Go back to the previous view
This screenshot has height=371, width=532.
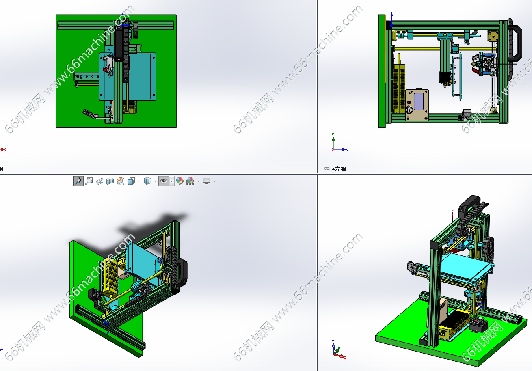tap(99, 181)
